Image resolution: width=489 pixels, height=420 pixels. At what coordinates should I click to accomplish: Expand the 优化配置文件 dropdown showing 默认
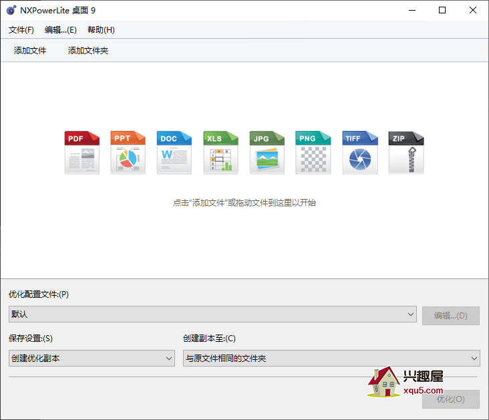click(212, 314)
